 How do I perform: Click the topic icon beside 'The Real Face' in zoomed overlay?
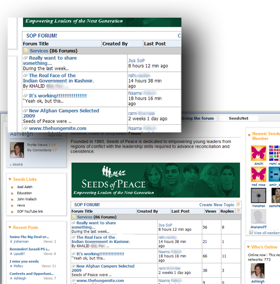[25, 76]
